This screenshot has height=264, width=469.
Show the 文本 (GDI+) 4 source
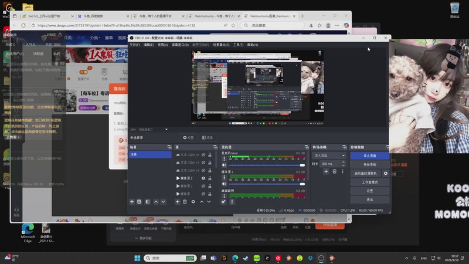[203, 170]
